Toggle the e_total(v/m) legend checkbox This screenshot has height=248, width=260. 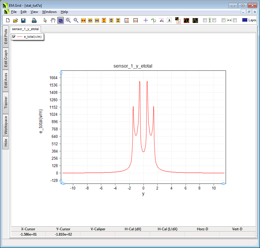click(x=14, y=37)
